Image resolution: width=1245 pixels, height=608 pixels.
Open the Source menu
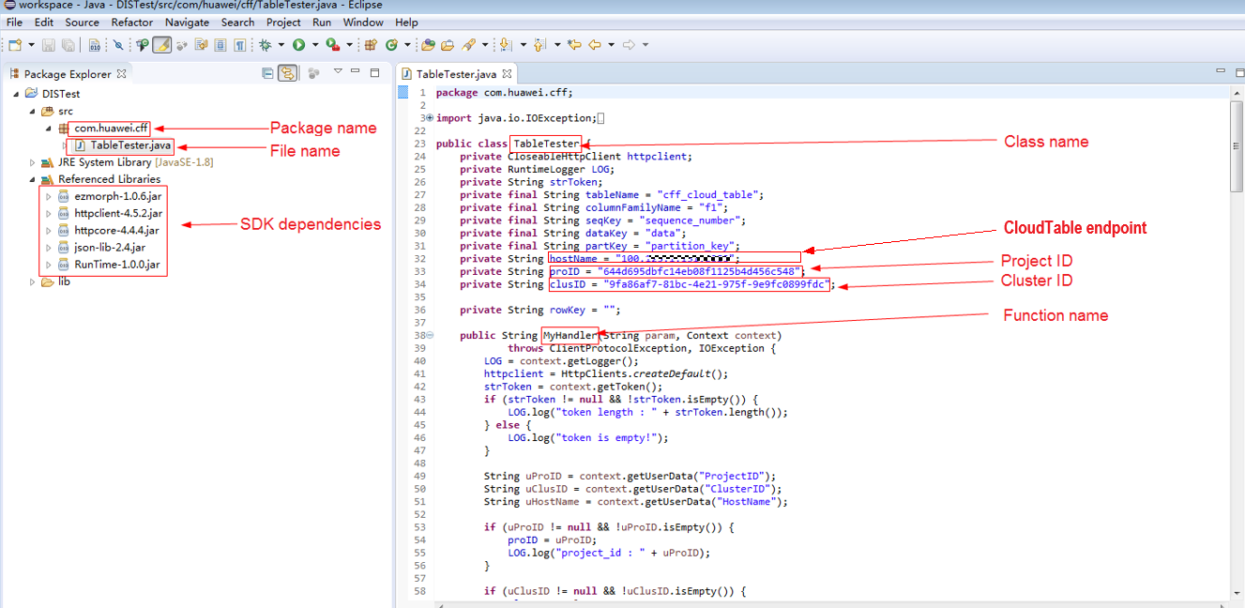[83, 22]
